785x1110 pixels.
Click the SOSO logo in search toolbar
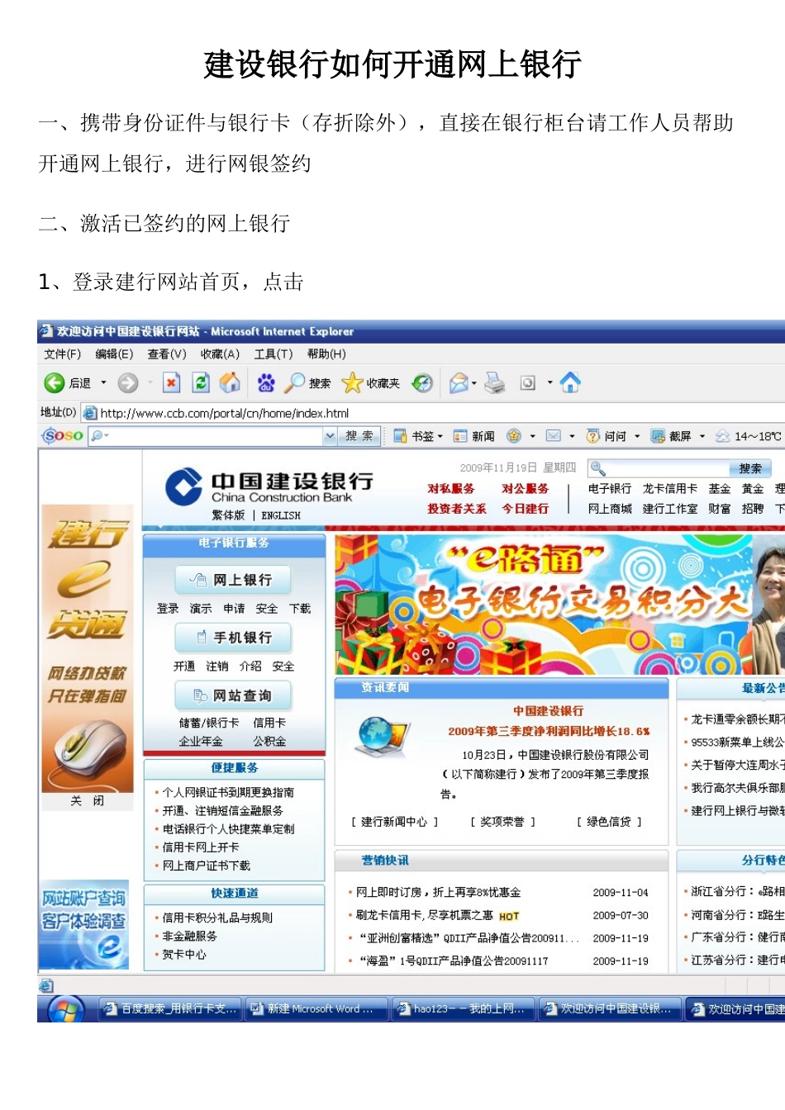click(x=63, y=435)
